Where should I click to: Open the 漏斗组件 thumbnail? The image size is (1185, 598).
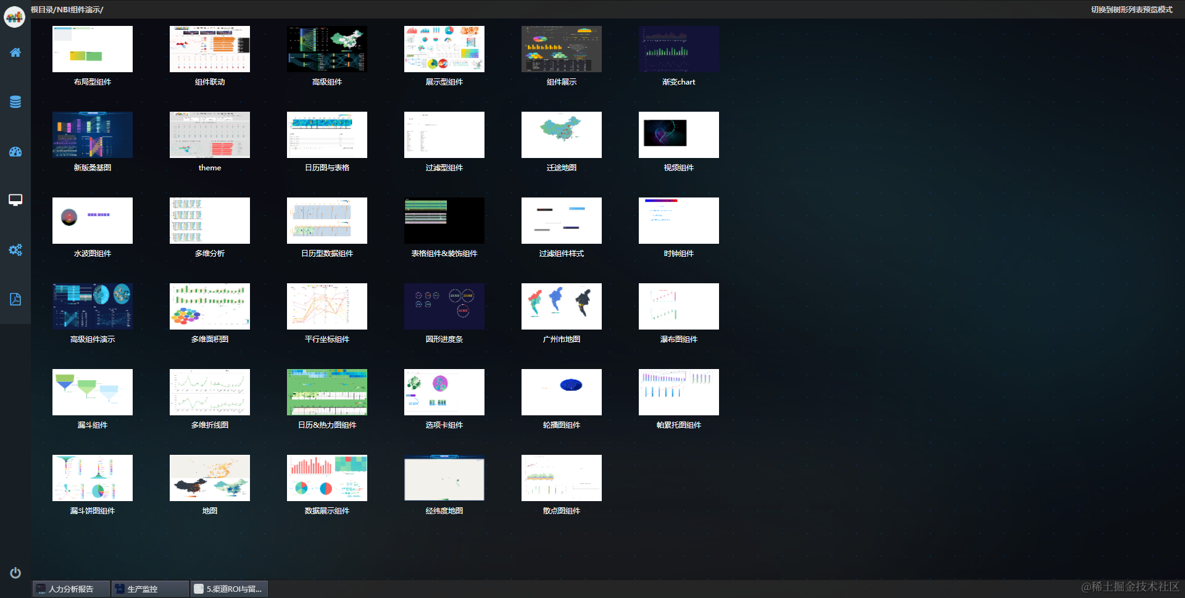tap(93, 392)
